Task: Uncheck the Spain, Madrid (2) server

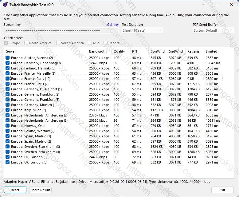Action: coord(7,141)
